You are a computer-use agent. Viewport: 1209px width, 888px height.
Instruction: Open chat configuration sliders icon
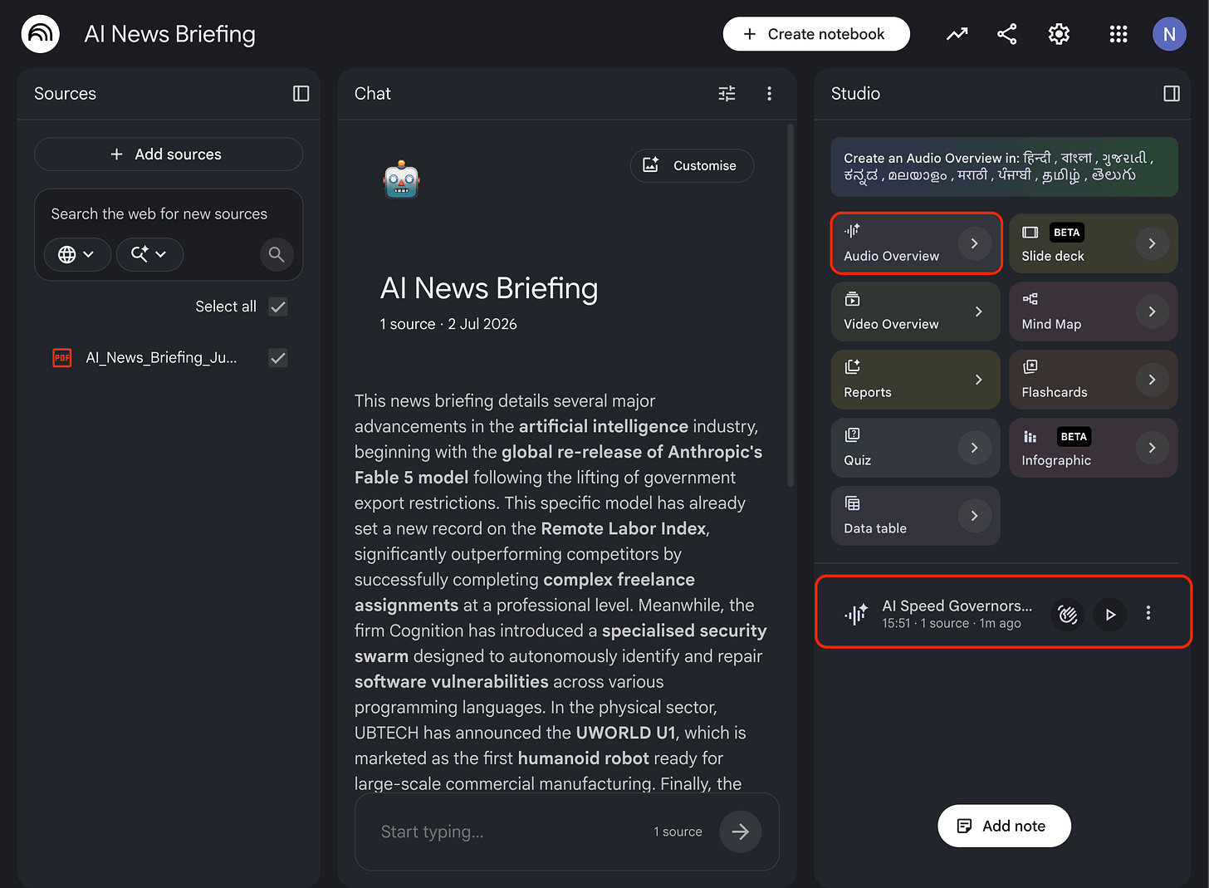727,94
